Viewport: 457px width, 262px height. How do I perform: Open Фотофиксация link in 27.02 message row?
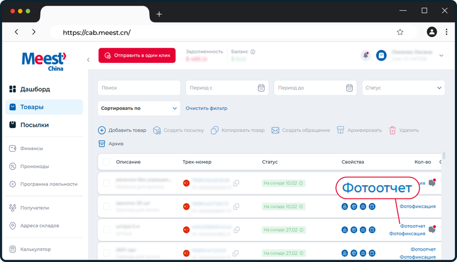click(x=407, y=233)
